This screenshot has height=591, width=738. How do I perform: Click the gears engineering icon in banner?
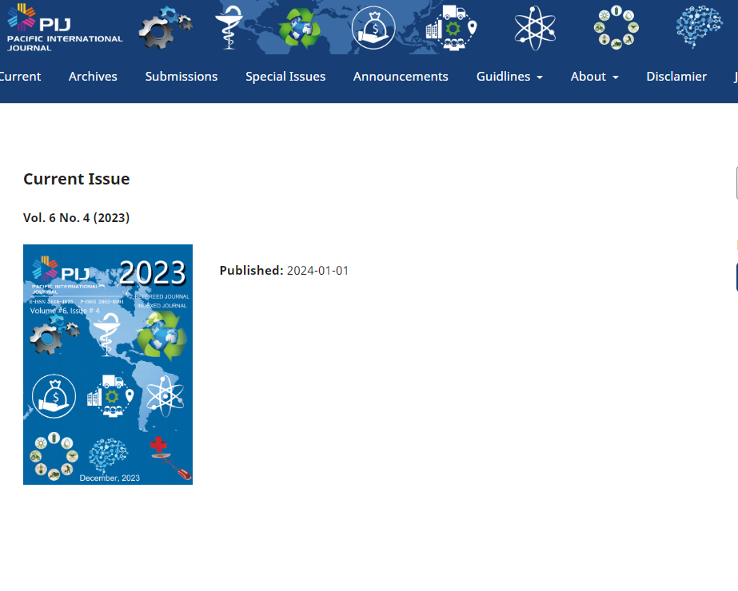tap(165, 28)
